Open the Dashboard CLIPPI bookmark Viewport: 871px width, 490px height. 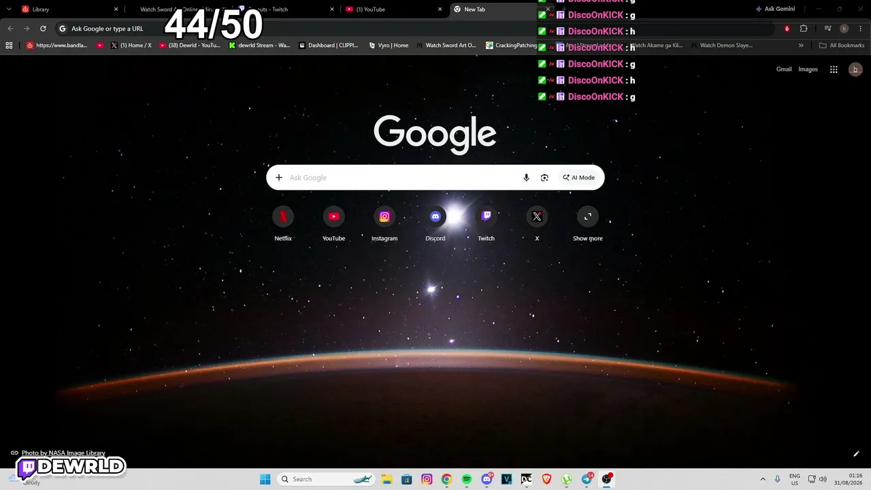[x=328, y=46]
